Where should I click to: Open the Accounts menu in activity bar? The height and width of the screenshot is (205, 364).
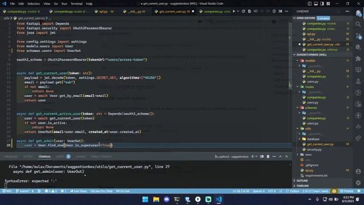tap(358, 171)
